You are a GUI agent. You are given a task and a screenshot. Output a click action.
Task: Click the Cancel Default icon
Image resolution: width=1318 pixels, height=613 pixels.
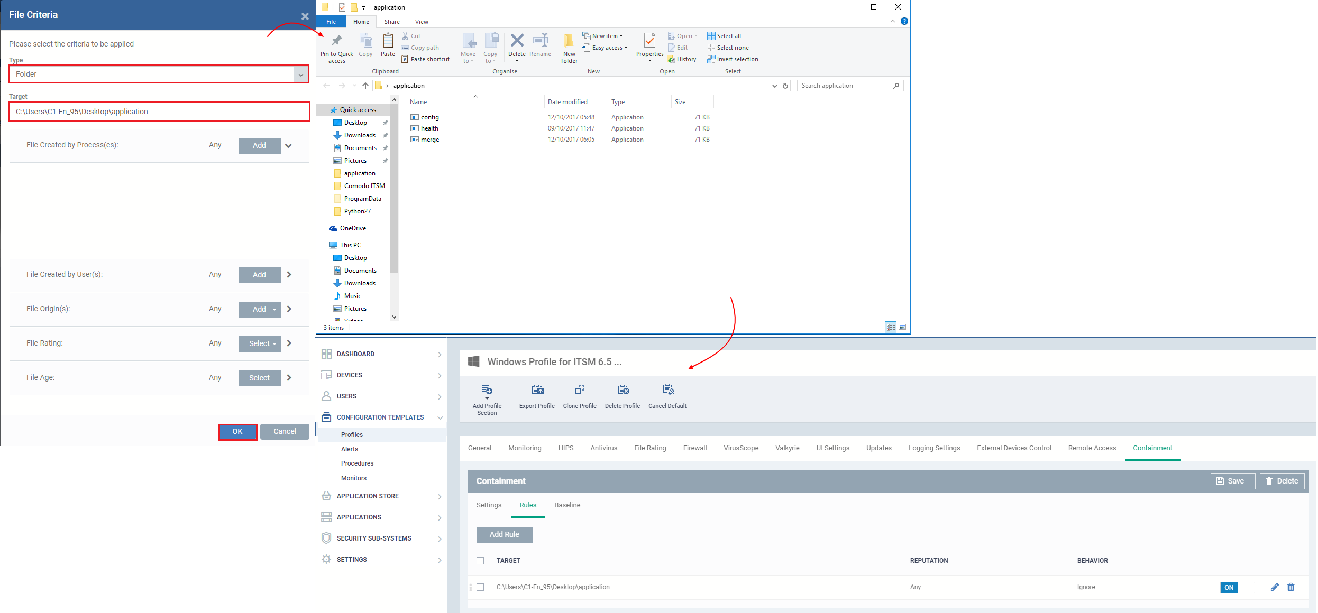(x=667, y=390)
